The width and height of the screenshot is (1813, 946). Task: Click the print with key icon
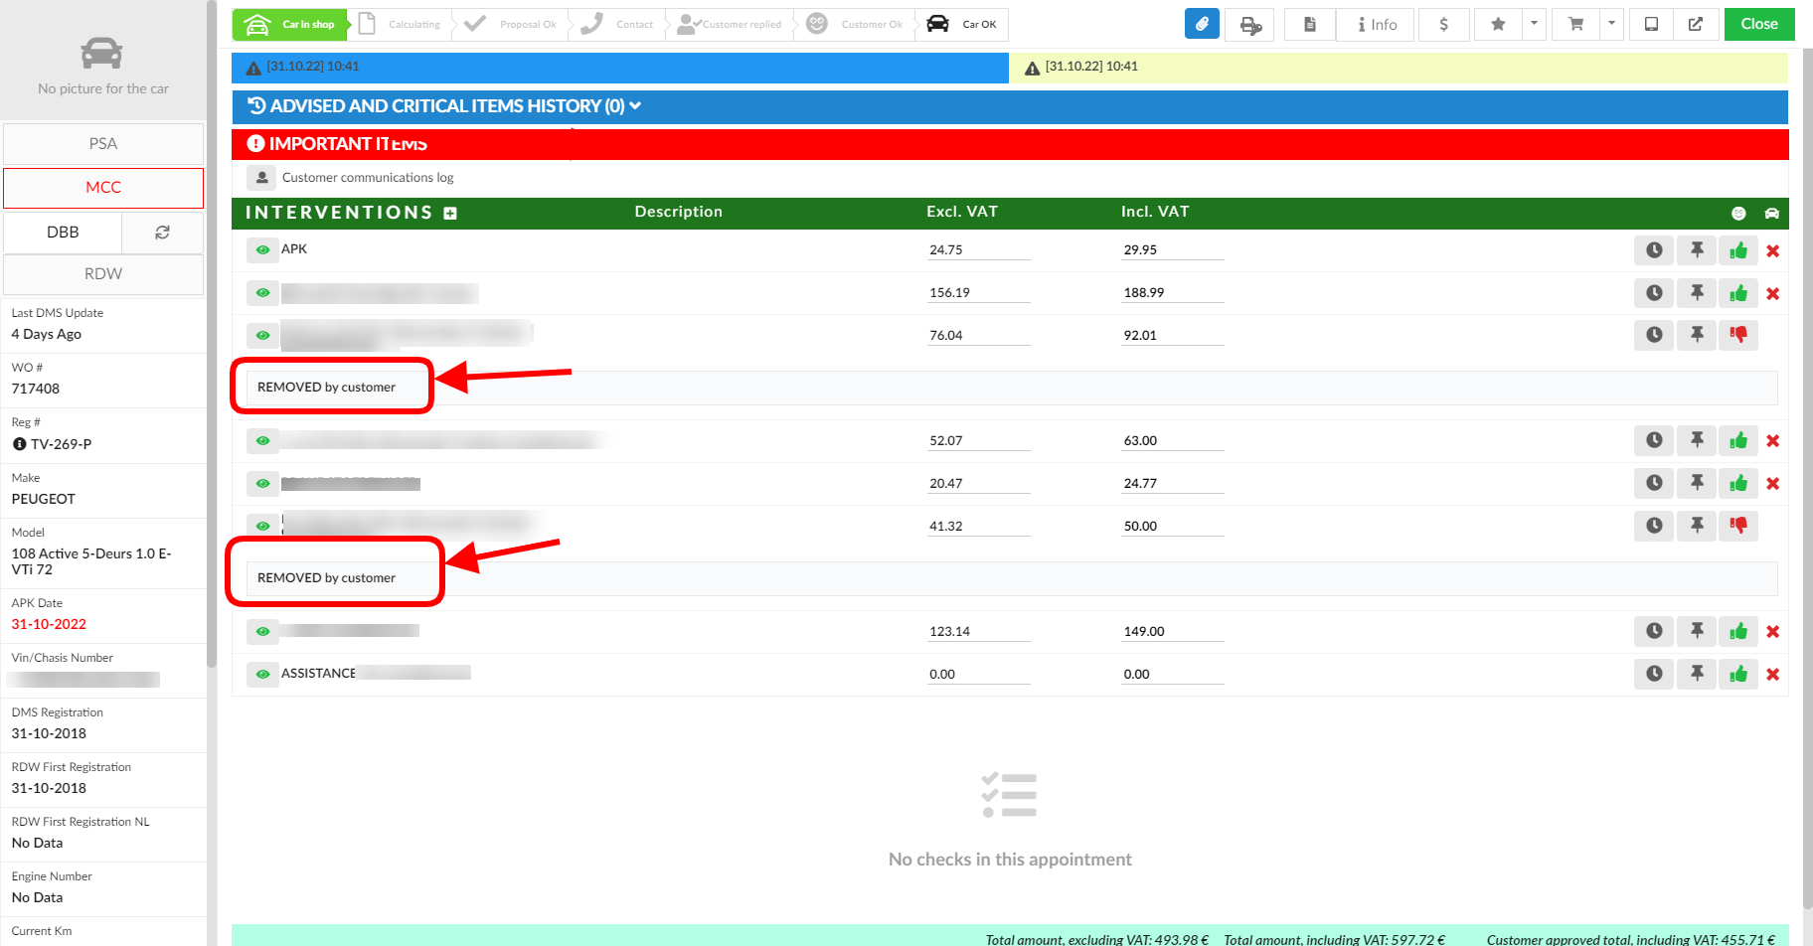click(1249, 24)
